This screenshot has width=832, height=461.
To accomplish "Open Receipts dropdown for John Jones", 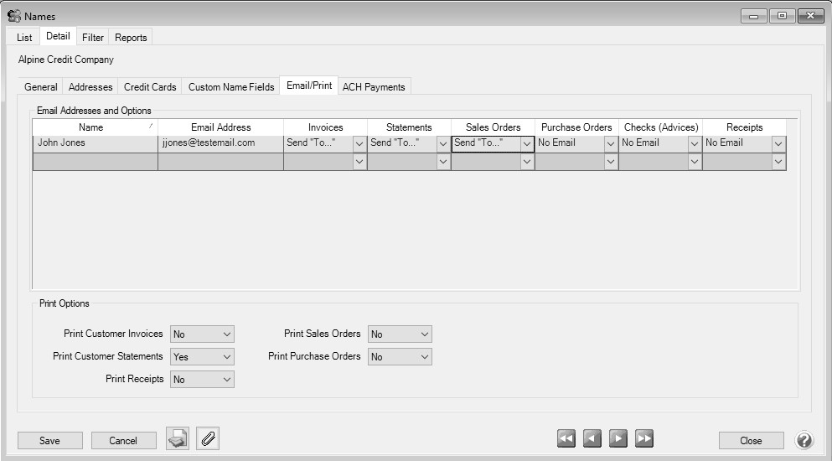I will (x=778, y=143).
